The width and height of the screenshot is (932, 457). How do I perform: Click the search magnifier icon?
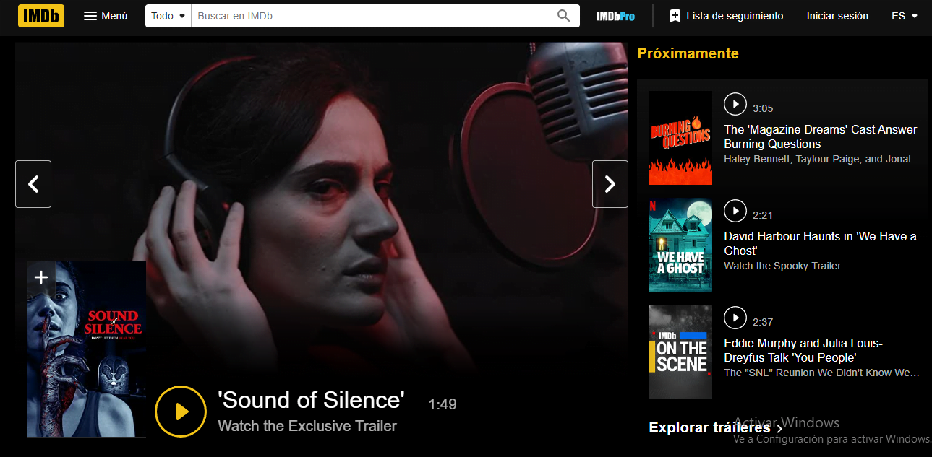pos(563,15)
